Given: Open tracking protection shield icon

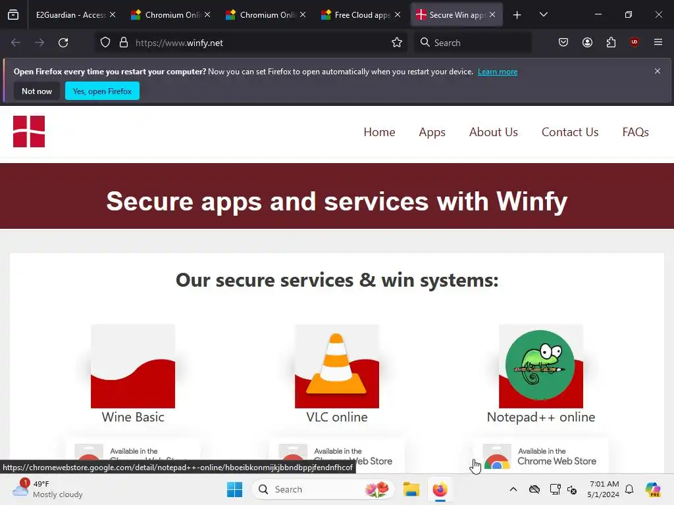Looking at the screenshot, I should (x=105, y=43).
